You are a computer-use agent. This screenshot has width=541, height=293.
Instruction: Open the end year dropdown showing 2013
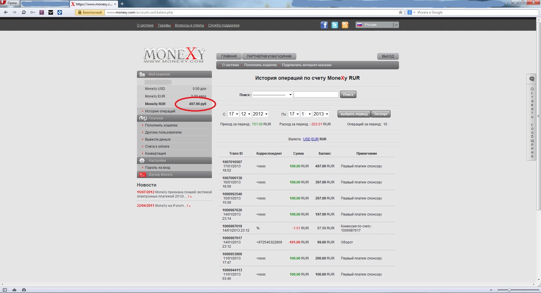click(x=321, y=114)
